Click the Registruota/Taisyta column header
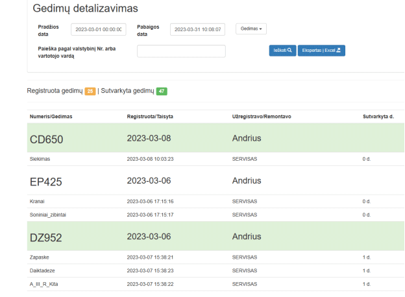The width and height of the screenshot is (405, 297). point(150,117)
